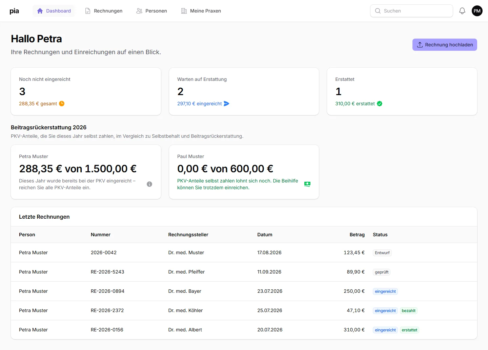
Task: Open the PM user avatar menu
Action: pos(477,11)
